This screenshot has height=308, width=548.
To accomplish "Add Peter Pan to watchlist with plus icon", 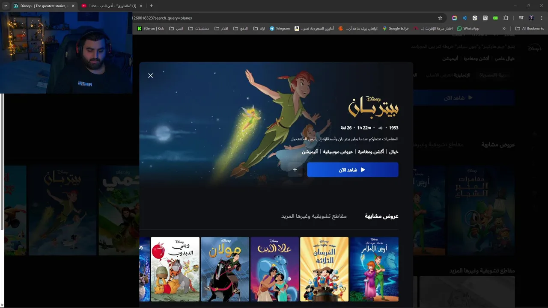I will [295, 170].
